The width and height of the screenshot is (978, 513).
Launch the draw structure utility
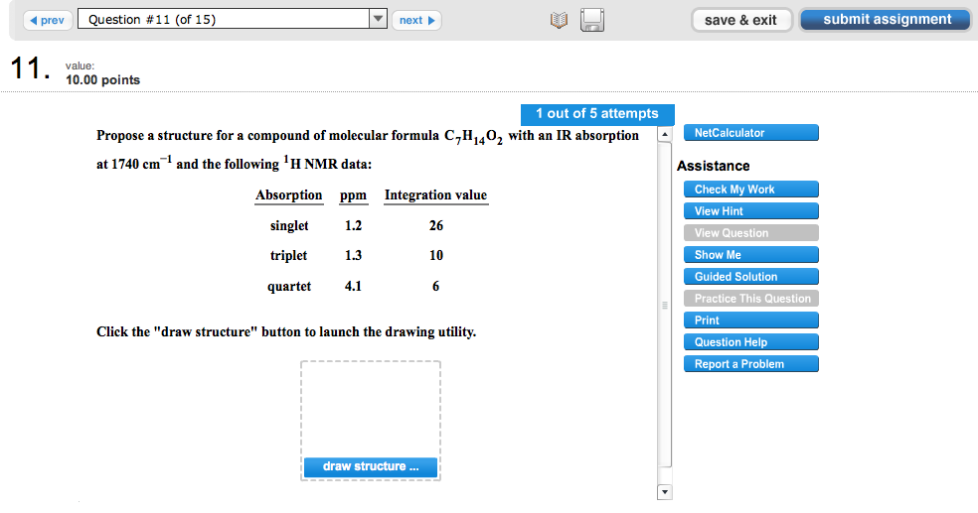370,466
